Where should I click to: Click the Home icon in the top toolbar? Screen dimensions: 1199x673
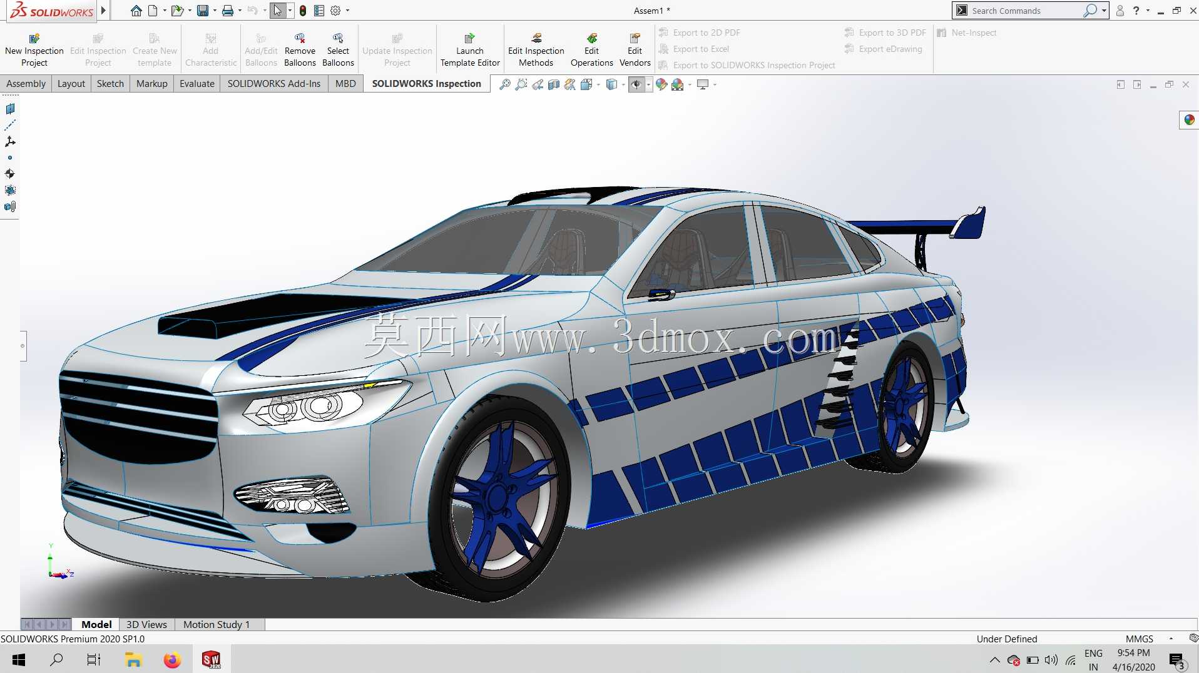click(x=136, y=11)
